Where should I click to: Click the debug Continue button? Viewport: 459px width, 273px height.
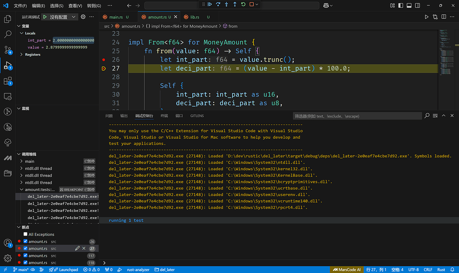(x=210, y=4)
